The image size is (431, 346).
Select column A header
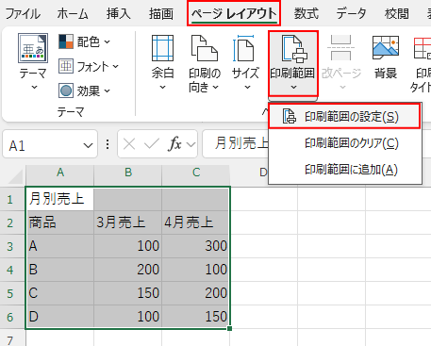(x=60, y=173)
